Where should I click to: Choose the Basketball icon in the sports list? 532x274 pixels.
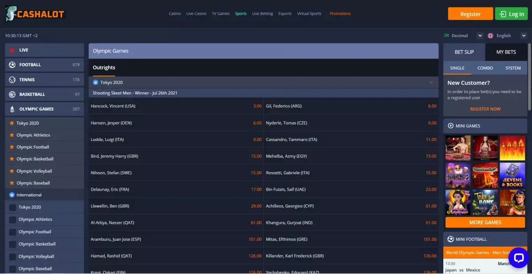[x=12, y=94]
